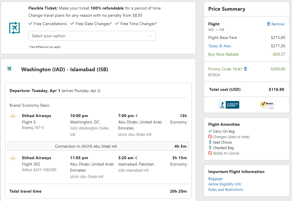Click the airplane icon beside Washington (IAD) - Islamabad (ISB)

(9, 69)
